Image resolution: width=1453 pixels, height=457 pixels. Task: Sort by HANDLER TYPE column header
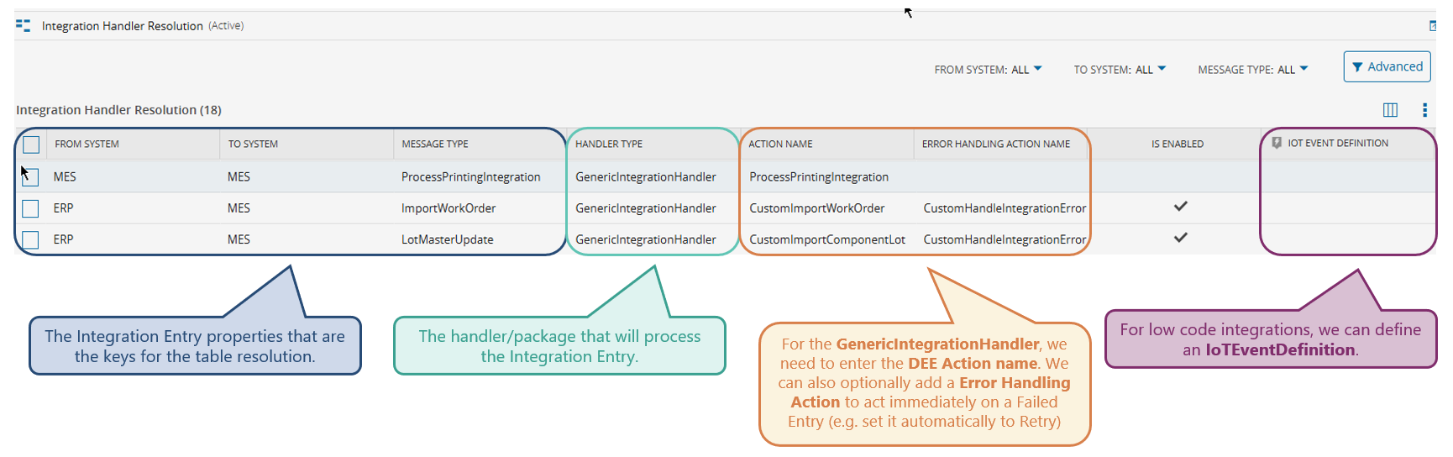tap(609, 144)
